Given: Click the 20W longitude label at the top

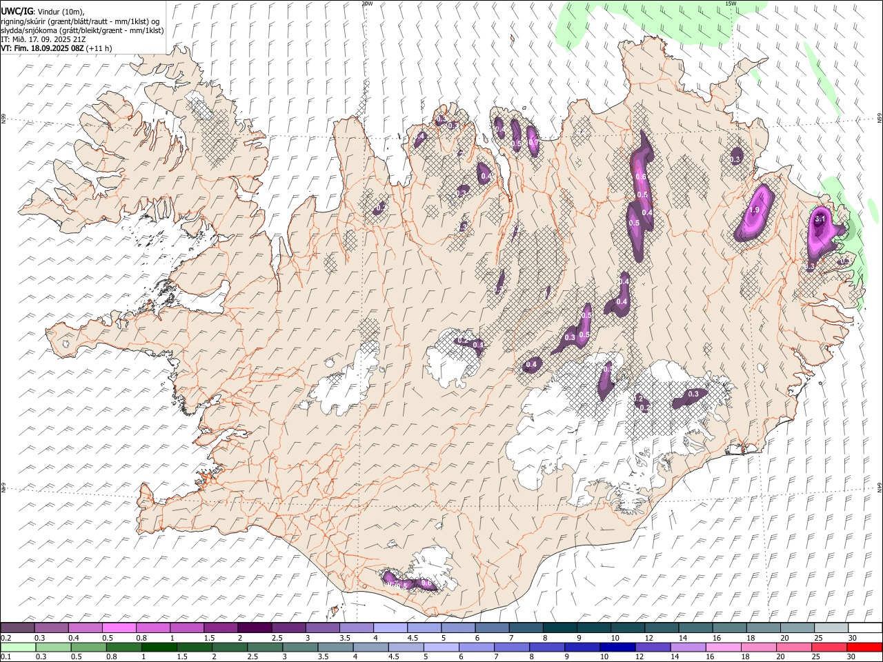Looking at the screenshot, I should [x=367, y=3].
